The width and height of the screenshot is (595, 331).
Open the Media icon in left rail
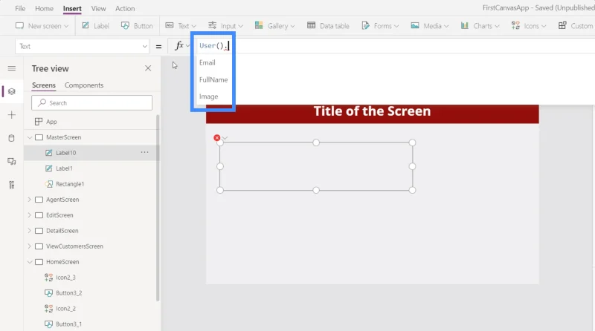tap(12, 162)
